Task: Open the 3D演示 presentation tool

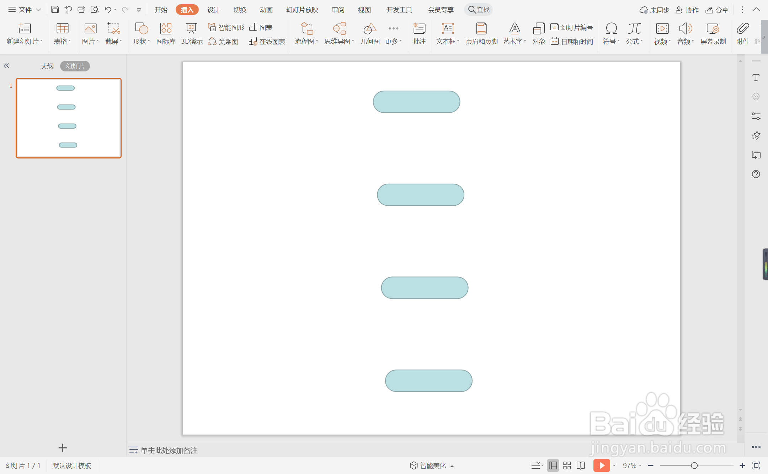Action: point(192,34)
